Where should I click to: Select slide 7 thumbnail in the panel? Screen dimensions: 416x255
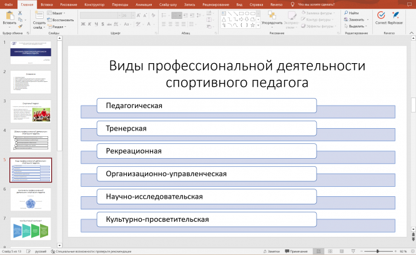click(31, 227)
